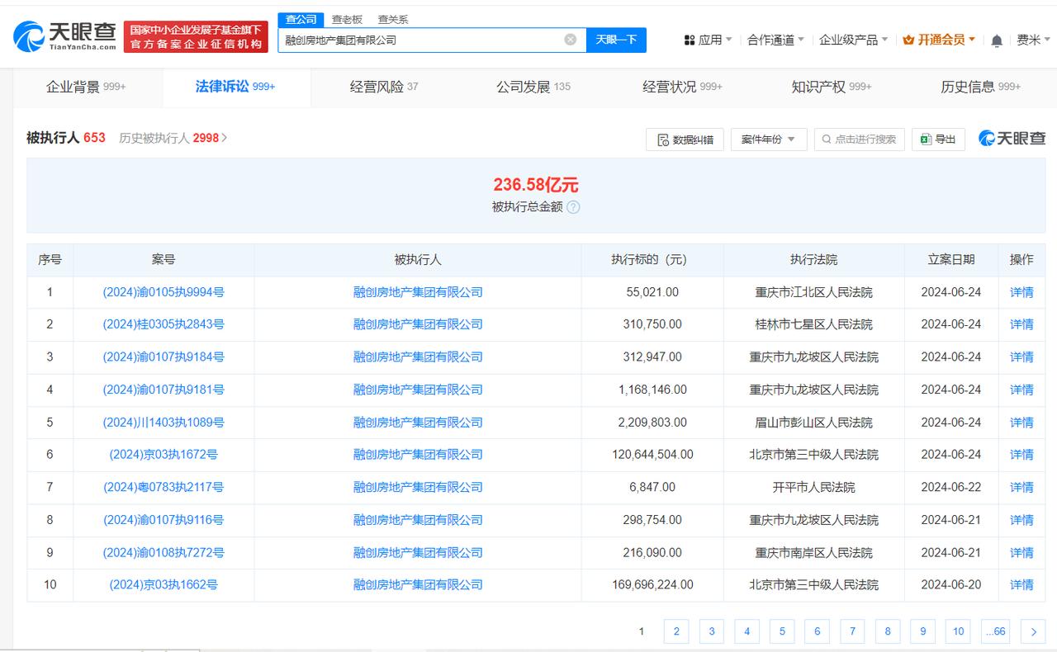The image size is (1057, 652).
Task: Open the 企业背景 tab
Action: point(86,87)
